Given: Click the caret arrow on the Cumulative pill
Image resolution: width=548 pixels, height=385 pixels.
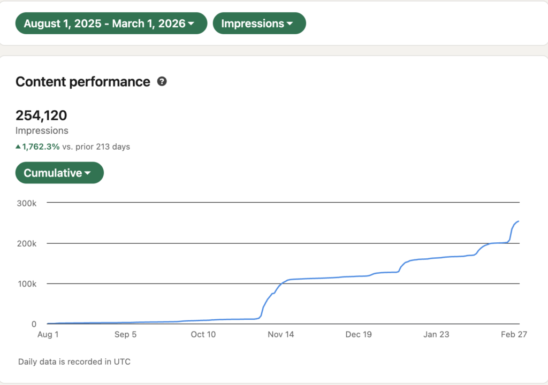Looking at the screenshot, I should pos(87,173).
